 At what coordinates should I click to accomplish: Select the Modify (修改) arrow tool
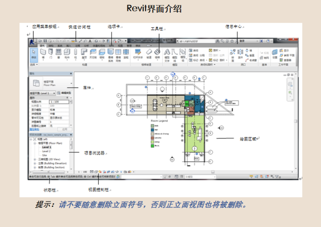point(34,54)
